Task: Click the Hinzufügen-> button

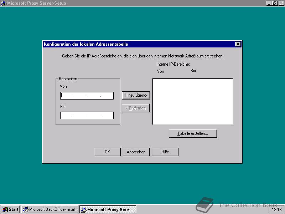Action: tap(136, 95)
